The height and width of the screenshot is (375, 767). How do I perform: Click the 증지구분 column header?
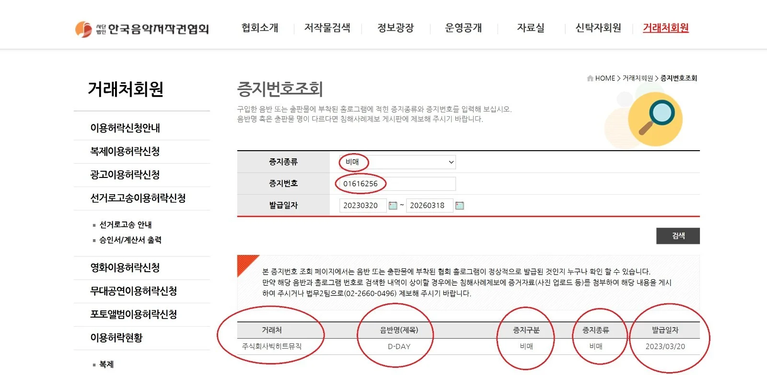pos(526,331)
